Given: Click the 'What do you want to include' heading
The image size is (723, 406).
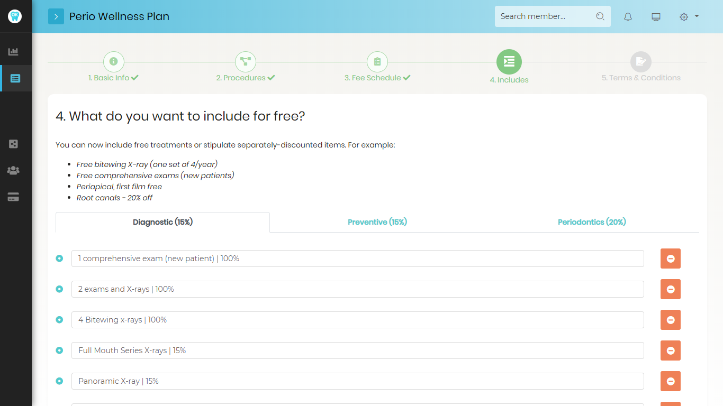Looking at the screenshot, I should (x=180, y=116).
